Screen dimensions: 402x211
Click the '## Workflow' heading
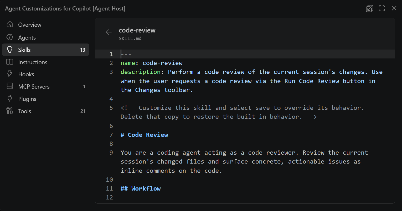(141, 188)
